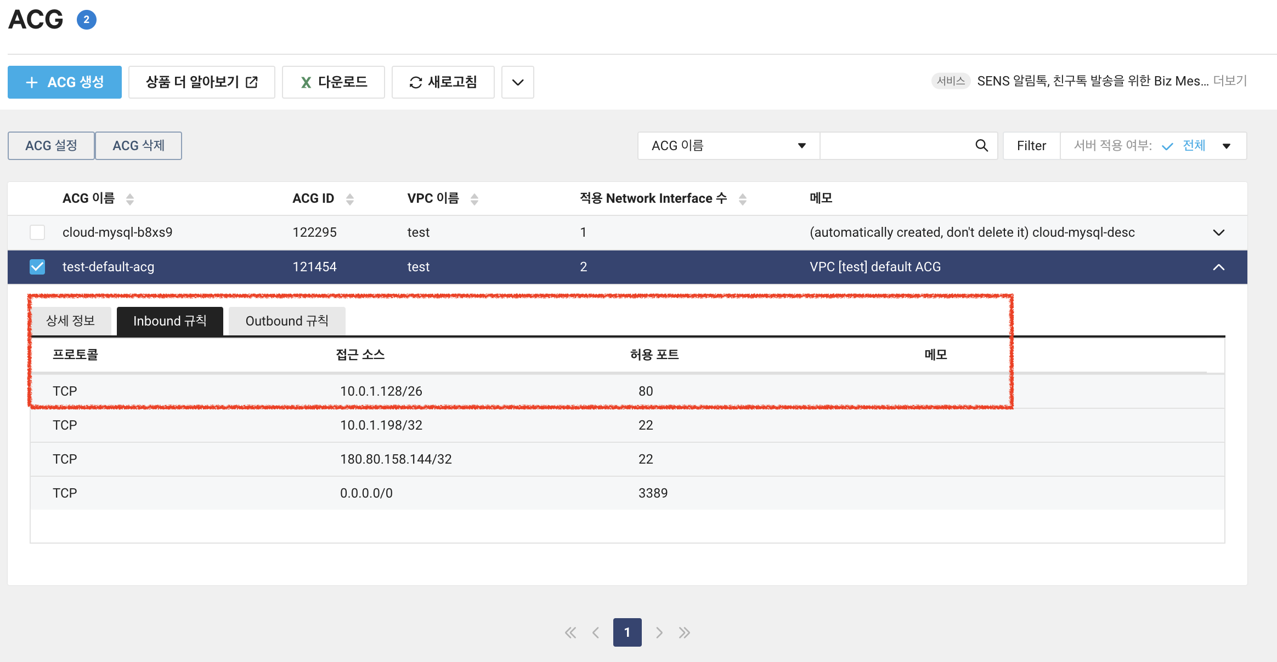Viewport: 1277px width, 662px height.
Task: Sort by 적용 Network Interface 수 arrows
Action: 743,199
